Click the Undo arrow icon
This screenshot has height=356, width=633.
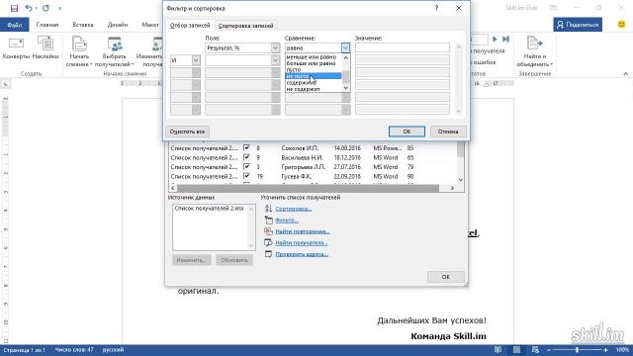[x=29, y=8]
